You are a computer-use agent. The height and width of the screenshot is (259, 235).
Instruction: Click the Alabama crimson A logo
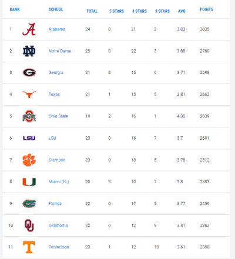click(29, 29)
